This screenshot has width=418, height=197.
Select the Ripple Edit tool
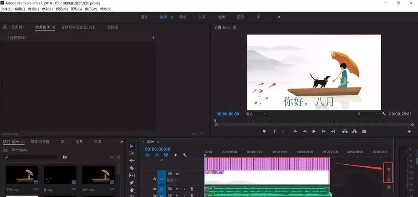tap(132, 161)
